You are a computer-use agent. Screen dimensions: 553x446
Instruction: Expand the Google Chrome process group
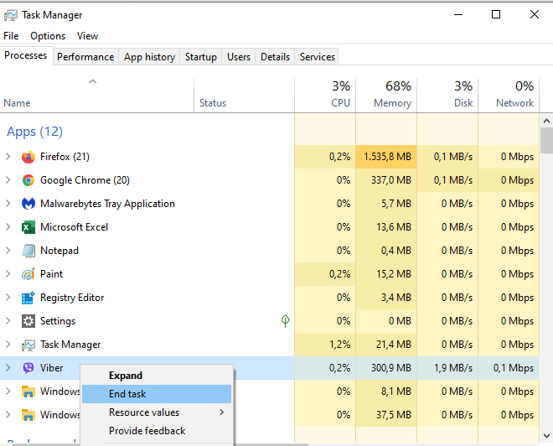pyautogui.click(x=8, y=180)
